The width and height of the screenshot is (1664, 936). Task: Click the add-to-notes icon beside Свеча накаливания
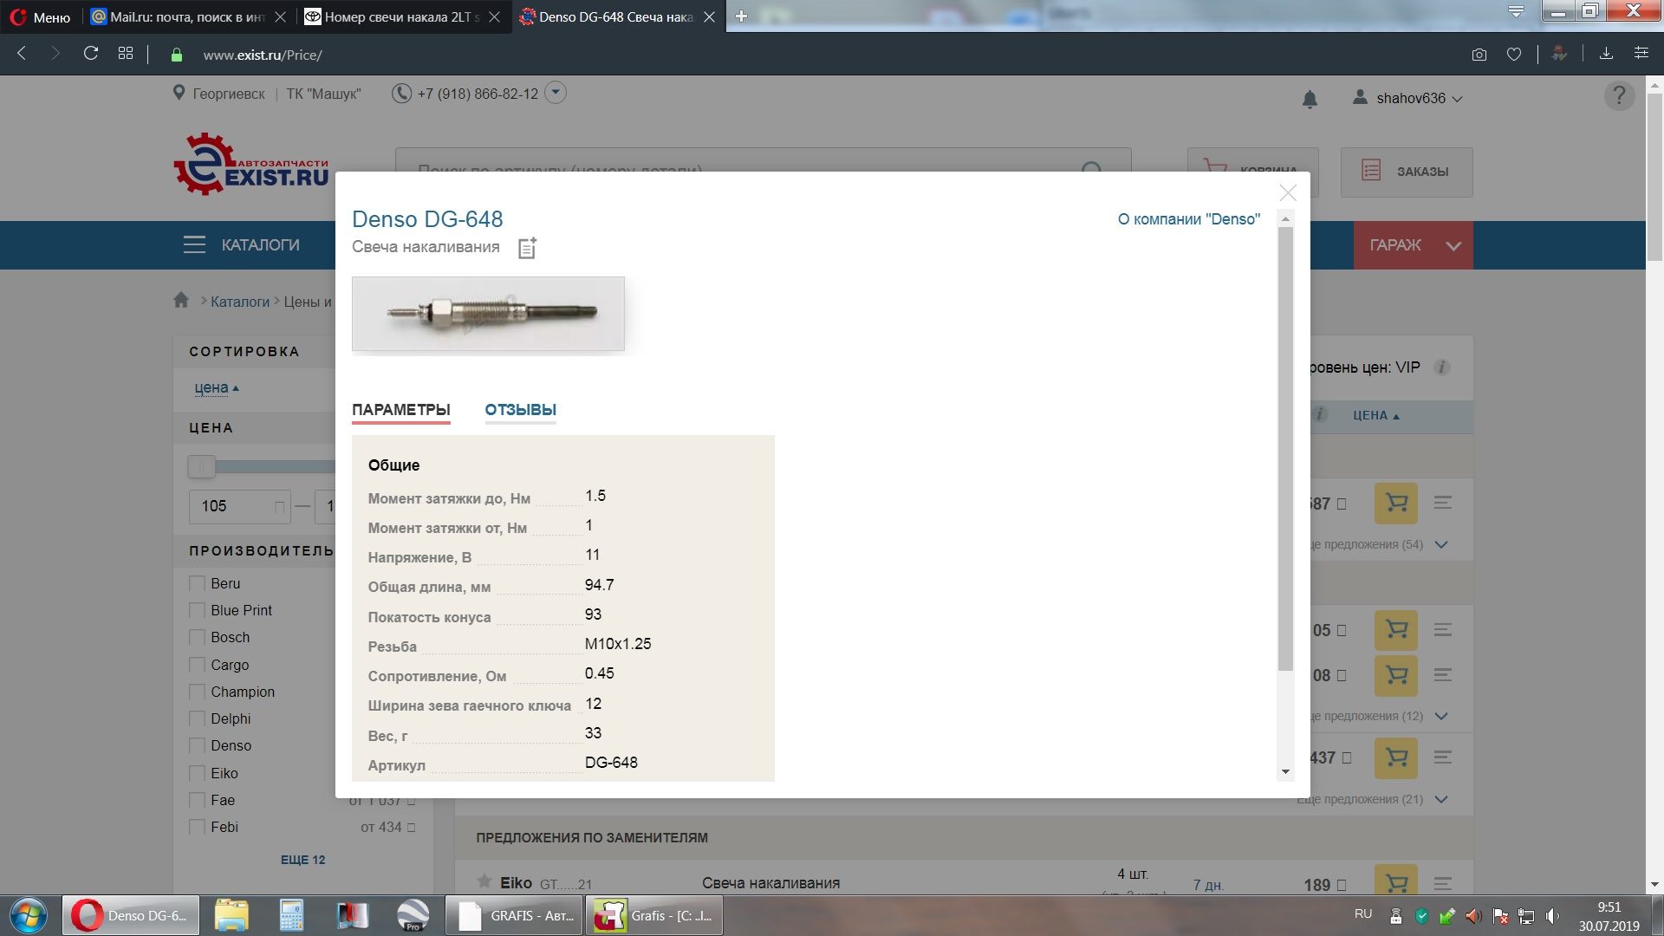pos(527,248)
